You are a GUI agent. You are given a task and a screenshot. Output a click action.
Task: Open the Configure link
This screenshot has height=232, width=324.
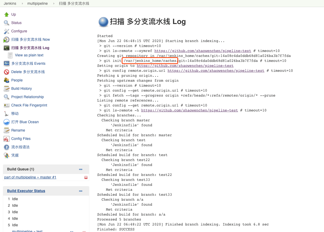click(x=19, y=31)
